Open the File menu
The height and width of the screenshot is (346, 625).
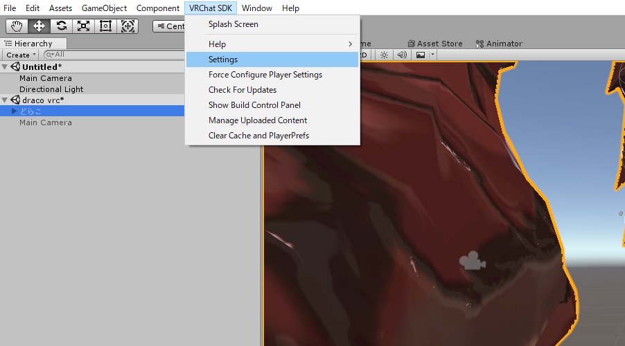10,8
